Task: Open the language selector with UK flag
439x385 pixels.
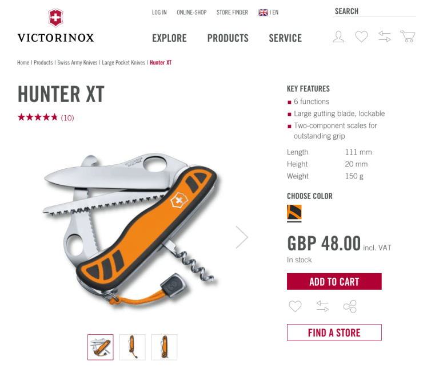Action: pyautogui.click(x=268, y=13)
